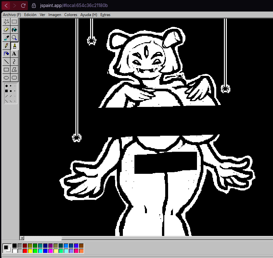
Task: Choose the Eraser tool
Action: pyautogui.click(x=6, y=30)
